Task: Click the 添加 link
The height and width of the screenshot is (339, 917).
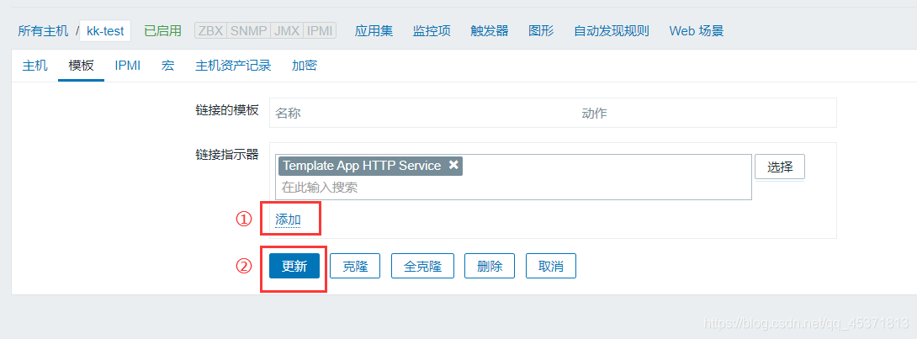Action: pos(288,220)
